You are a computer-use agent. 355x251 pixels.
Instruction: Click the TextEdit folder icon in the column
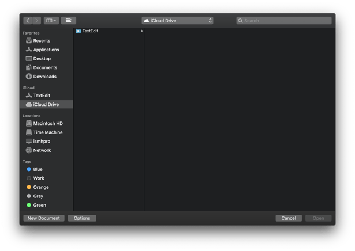click(78, 31)
